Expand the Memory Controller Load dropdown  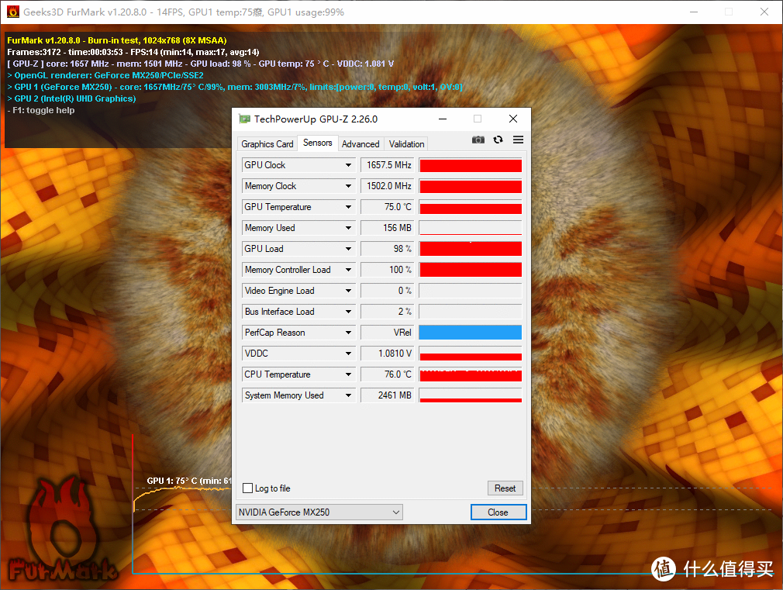tap(349, 270)
